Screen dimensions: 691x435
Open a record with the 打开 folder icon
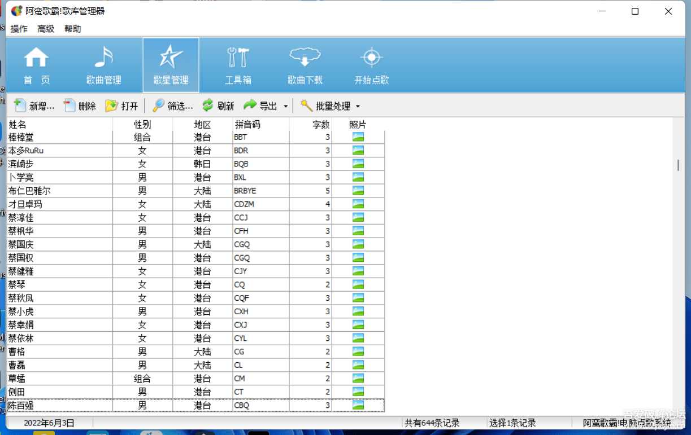(112, 105)
